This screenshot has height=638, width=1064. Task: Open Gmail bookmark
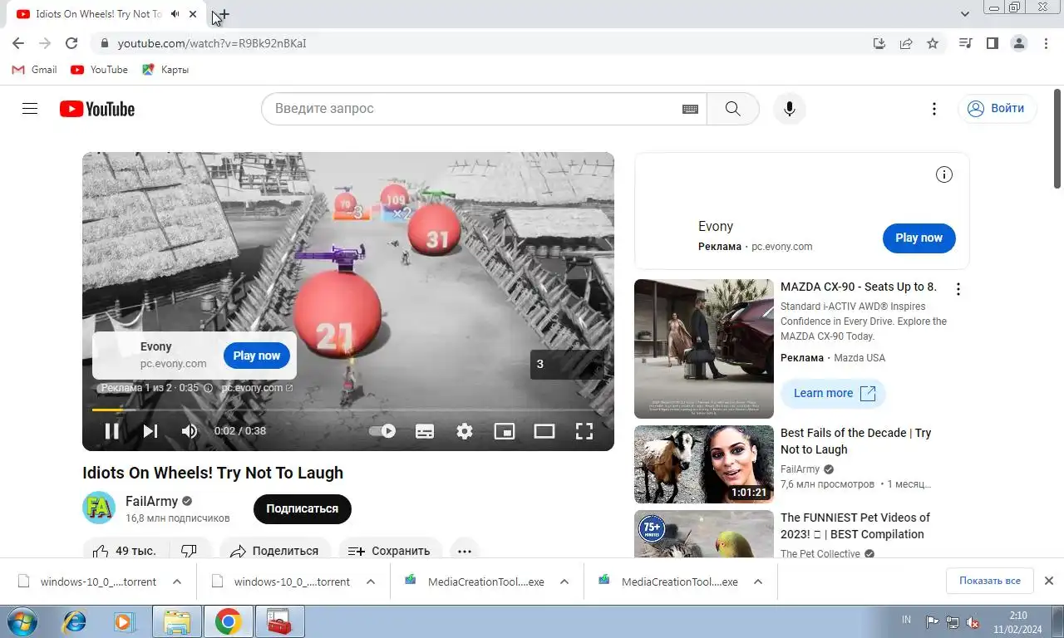(x=35, y=70)
